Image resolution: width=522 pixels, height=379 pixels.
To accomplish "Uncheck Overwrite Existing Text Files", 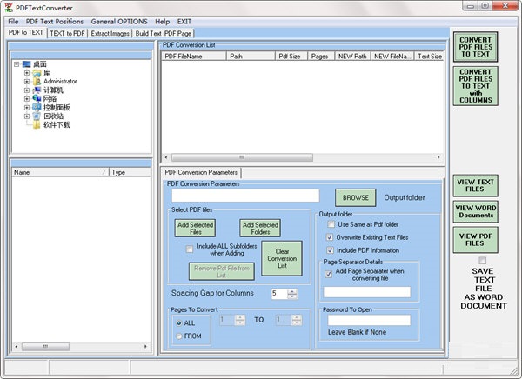I will click(330, 237).
